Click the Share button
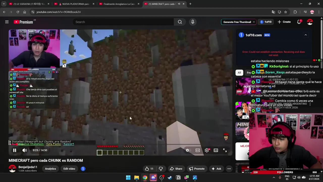This screenshot has height=182, width=323. point(176,169)
